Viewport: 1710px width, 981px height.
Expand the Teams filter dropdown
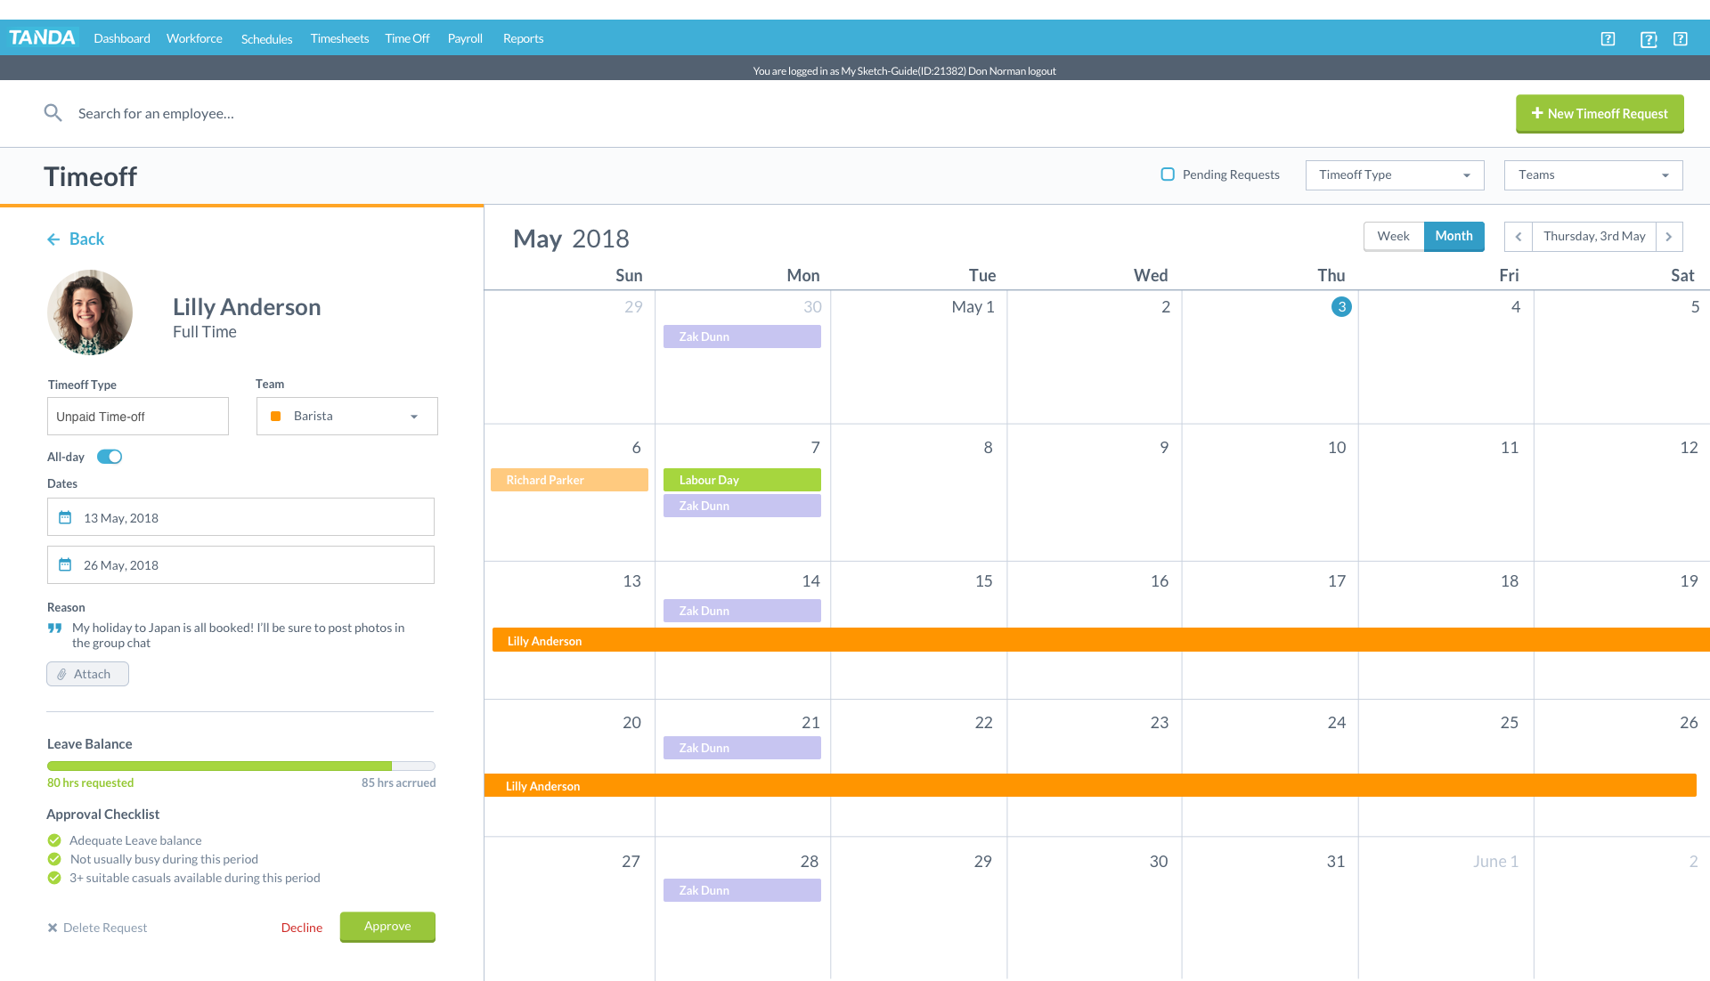[x=1592, y=175]
